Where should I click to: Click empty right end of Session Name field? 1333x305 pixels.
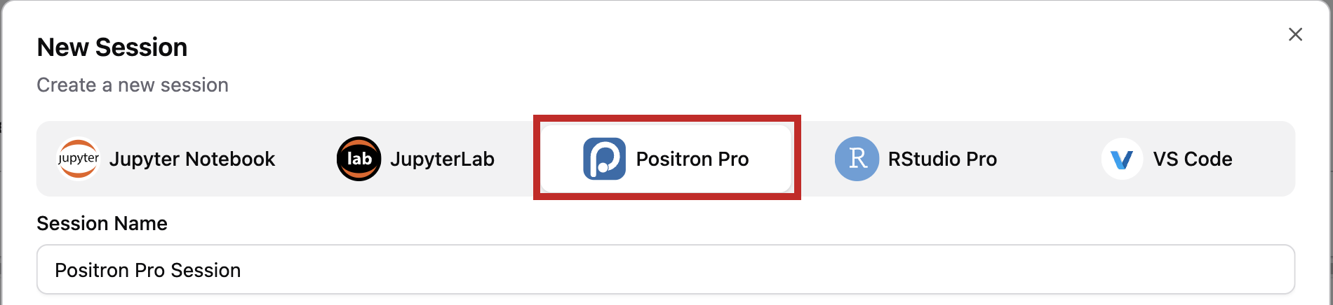pyautogui.click(x=1193, y=270)
